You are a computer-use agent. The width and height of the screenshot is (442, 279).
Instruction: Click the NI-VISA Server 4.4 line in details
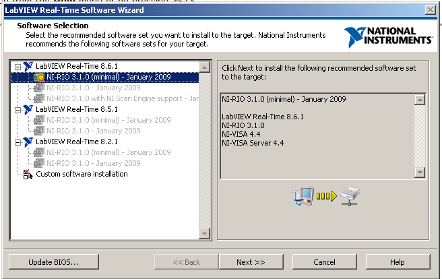[253, 143]
